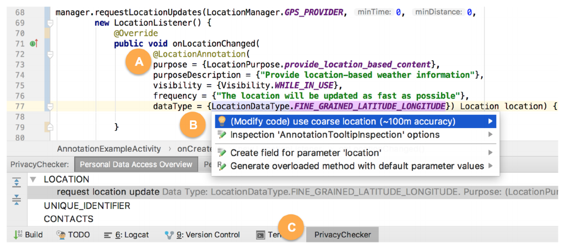Screen dimensions: 565x249
Task: Select the UNIQUE_IDENTIFIER tree row
Action: (87, 206)
